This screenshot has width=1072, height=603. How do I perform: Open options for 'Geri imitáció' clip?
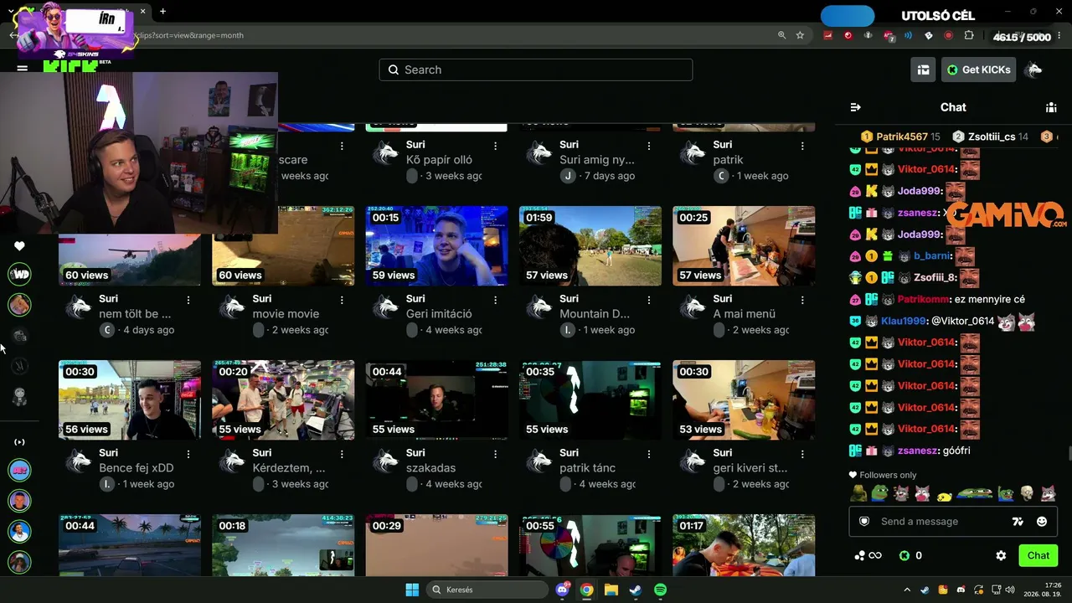coord(495,300)
